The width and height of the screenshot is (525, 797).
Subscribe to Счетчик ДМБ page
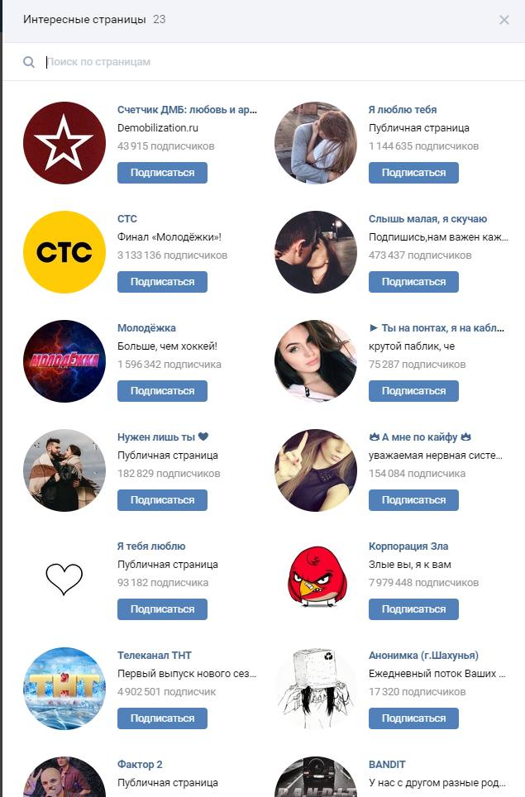pyautogui.click(x=162, y=173)
